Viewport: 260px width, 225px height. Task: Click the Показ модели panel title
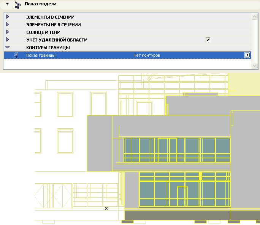tap(40, 4)
